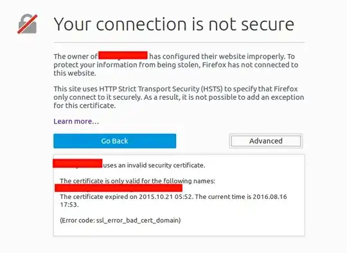
Task: Click the HTTP Strict Transport Security (HSTS) phrase
Action: tap(161, 89)
